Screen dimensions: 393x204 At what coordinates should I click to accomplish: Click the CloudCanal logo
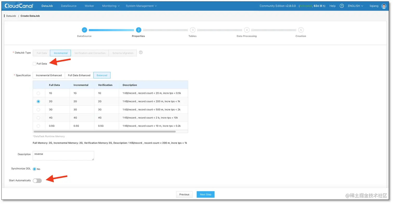point(19,6)
